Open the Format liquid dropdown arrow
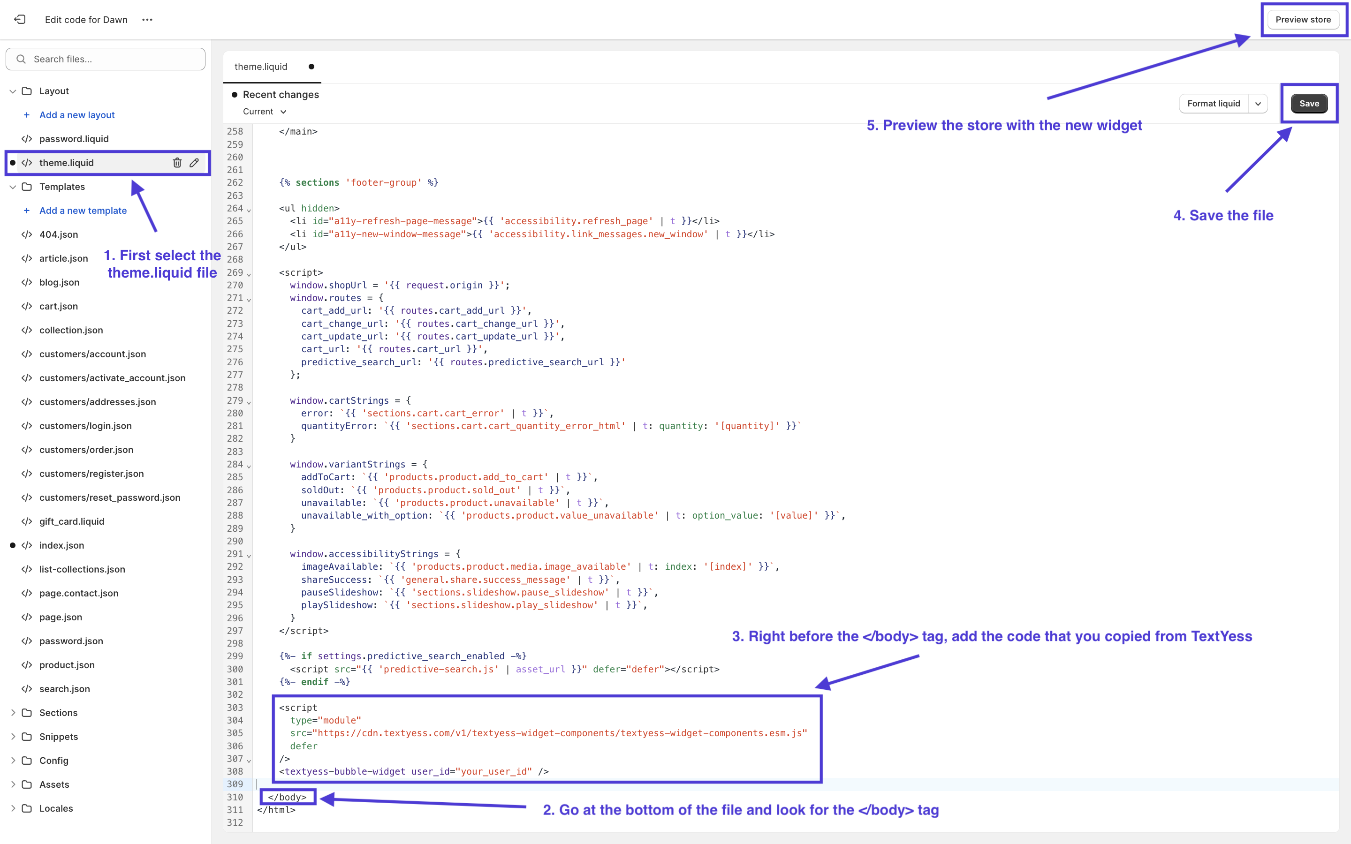This screenshot has width=1351, height=844. [x=1258, y=104]
